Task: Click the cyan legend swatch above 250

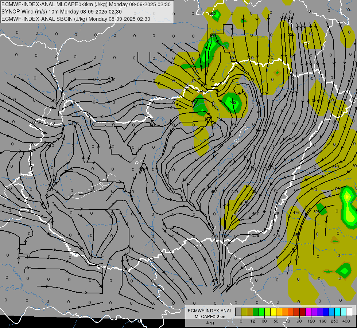Action: pyautogui.click(x=338, y=312)
